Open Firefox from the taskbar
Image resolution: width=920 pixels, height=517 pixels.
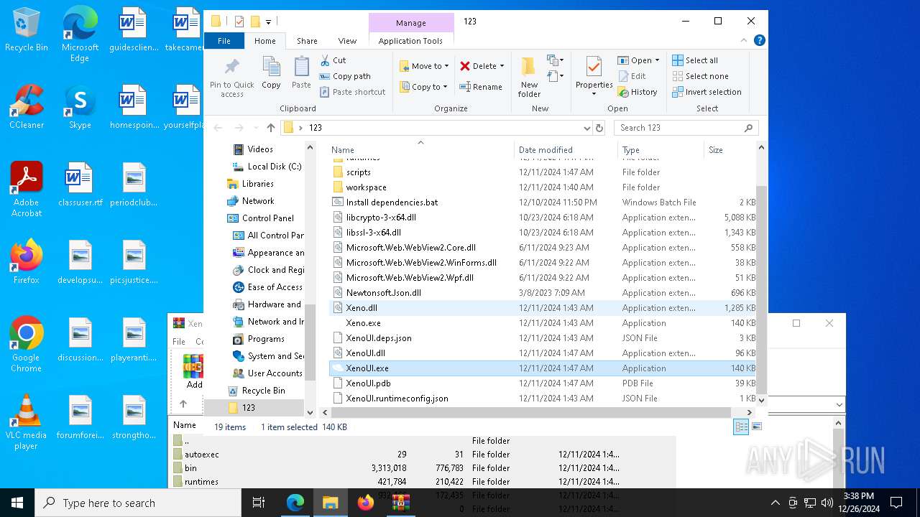[x=365, y=503]
